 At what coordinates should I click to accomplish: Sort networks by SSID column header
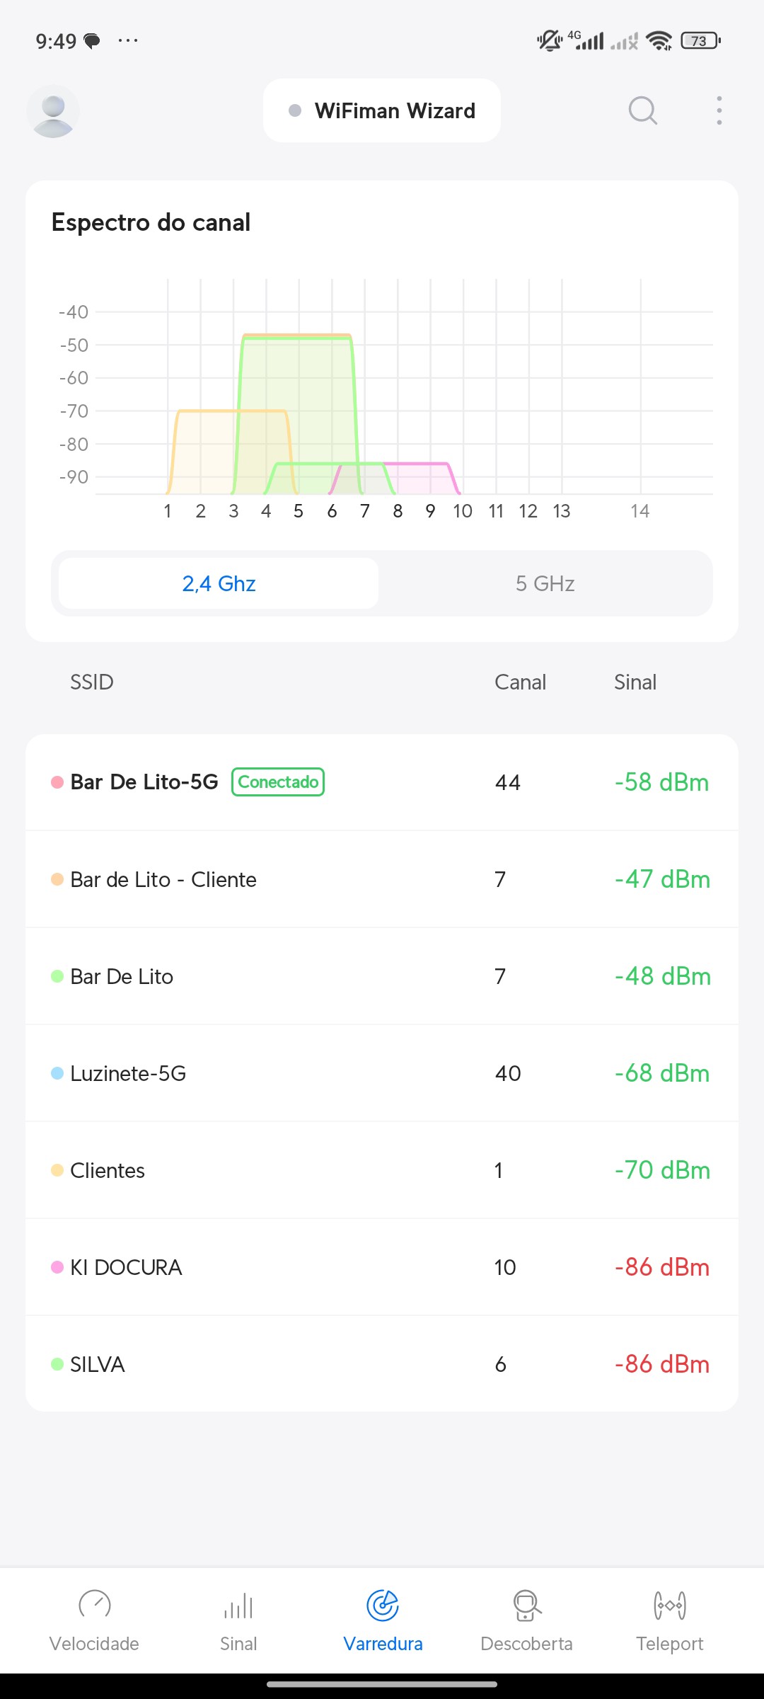(92, 682)
